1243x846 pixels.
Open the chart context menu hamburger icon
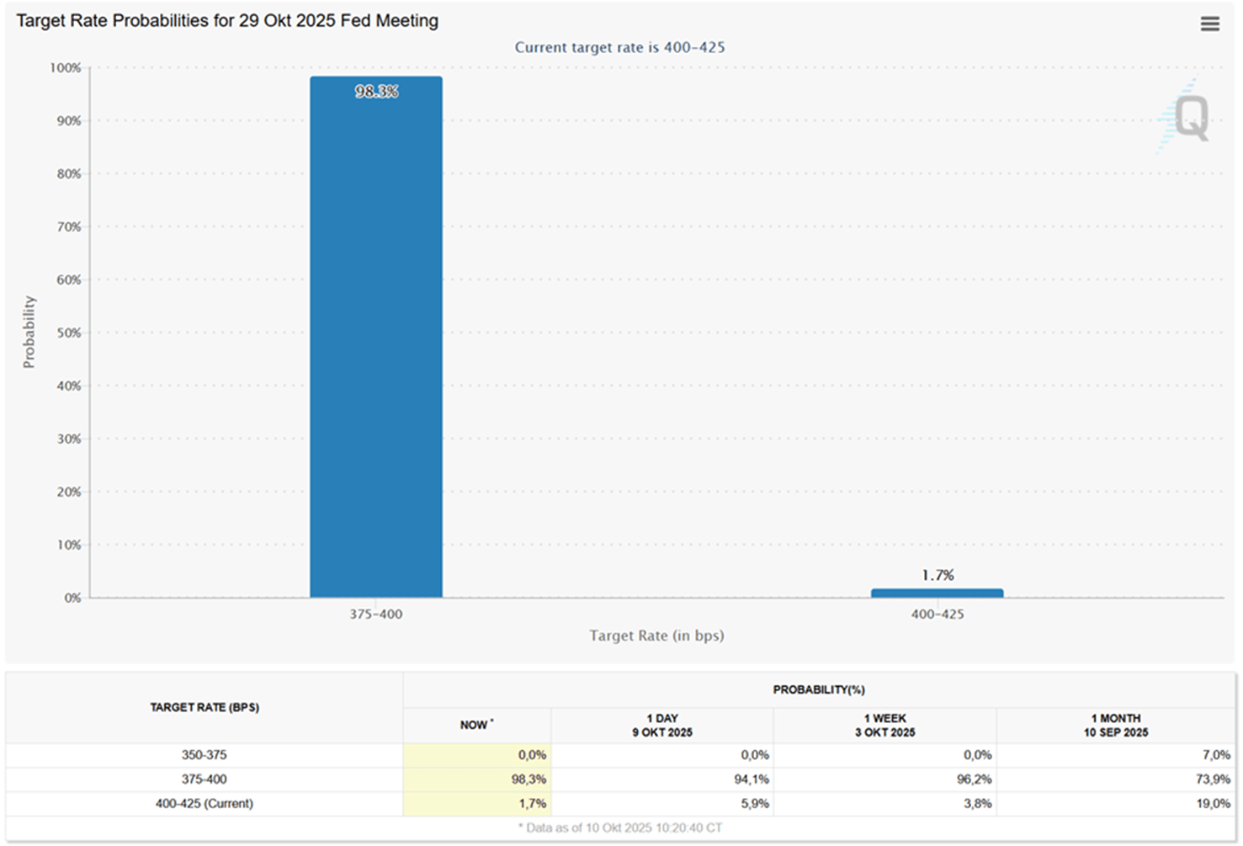[x=1209, y=24]
